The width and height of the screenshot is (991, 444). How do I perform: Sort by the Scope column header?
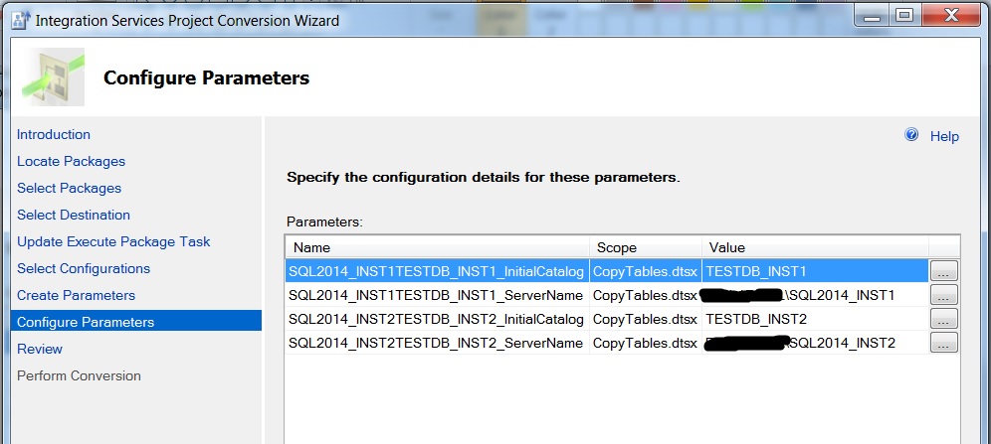click(644, 247)
